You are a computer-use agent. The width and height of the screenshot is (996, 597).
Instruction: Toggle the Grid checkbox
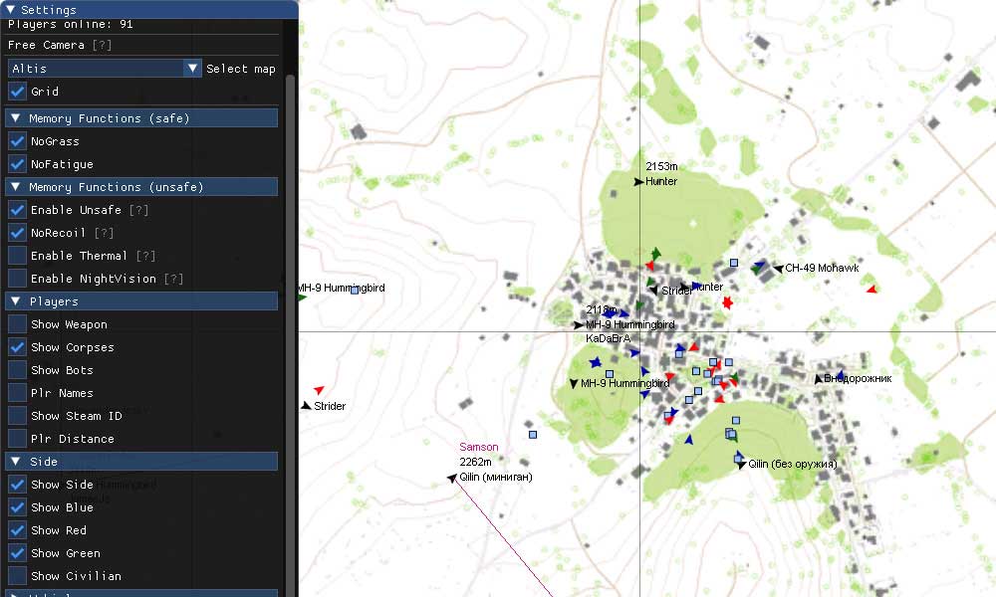(17, 92)
